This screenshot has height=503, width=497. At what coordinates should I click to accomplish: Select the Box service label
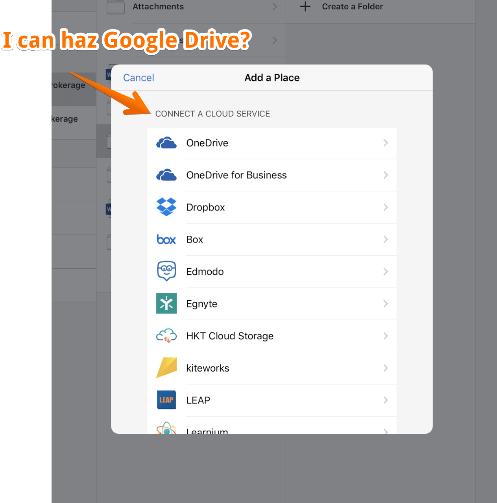(x=195, y=239)
